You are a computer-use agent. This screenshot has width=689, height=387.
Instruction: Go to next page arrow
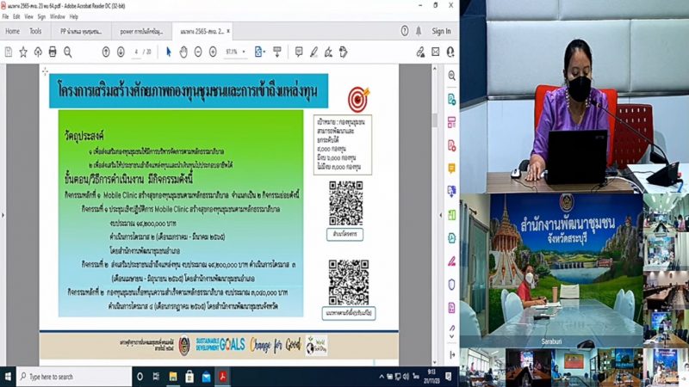tap(121, 52)
